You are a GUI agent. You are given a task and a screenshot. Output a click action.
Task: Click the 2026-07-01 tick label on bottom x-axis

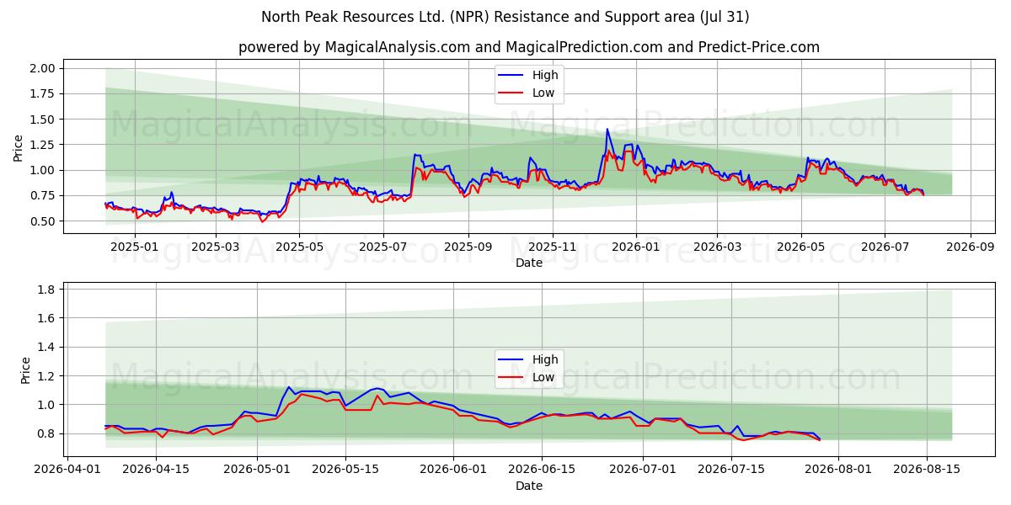644,470
